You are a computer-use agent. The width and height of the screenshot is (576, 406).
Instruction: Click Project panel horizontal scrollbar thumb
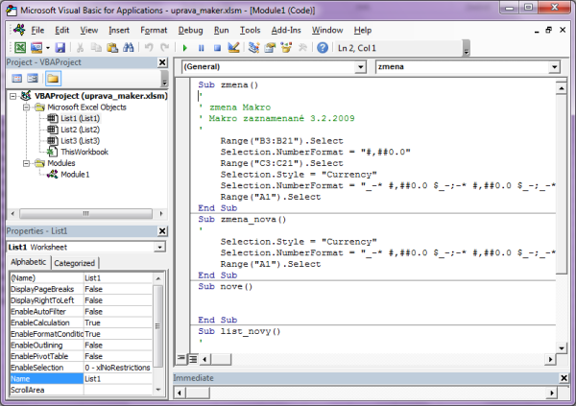(85, 213)
